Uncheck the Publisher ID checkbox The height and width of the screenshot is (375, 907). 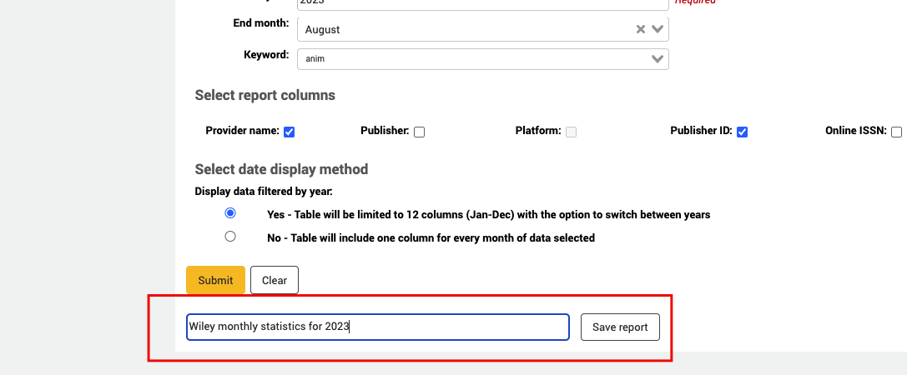(x=742, y=132)
